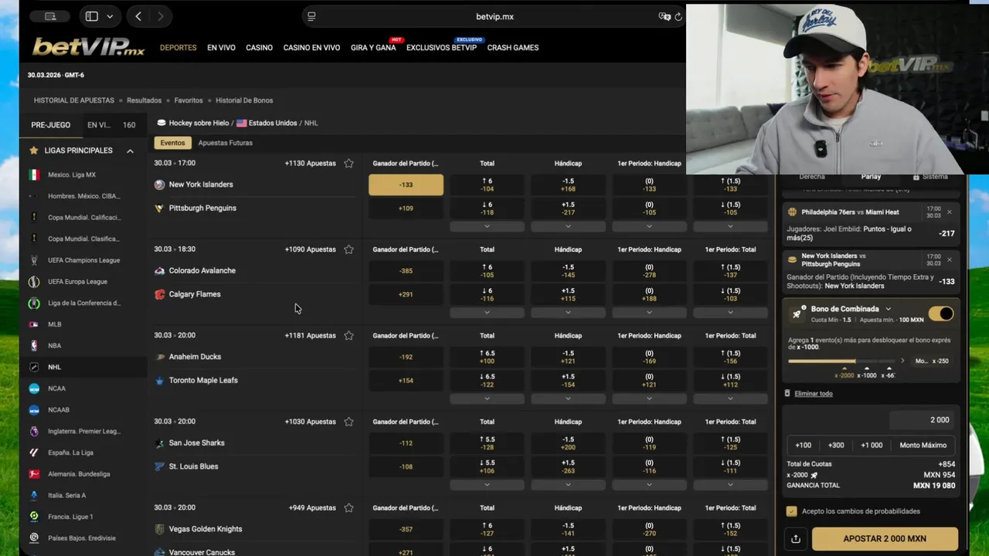Select Países Bajos Eredivisie icon
Screen dimensions: 989x556
point(34,538)
